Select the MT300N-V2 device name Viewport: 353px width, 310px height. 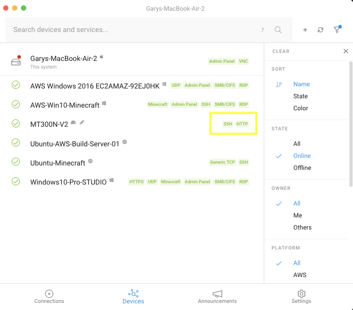(x=49, y=124)
